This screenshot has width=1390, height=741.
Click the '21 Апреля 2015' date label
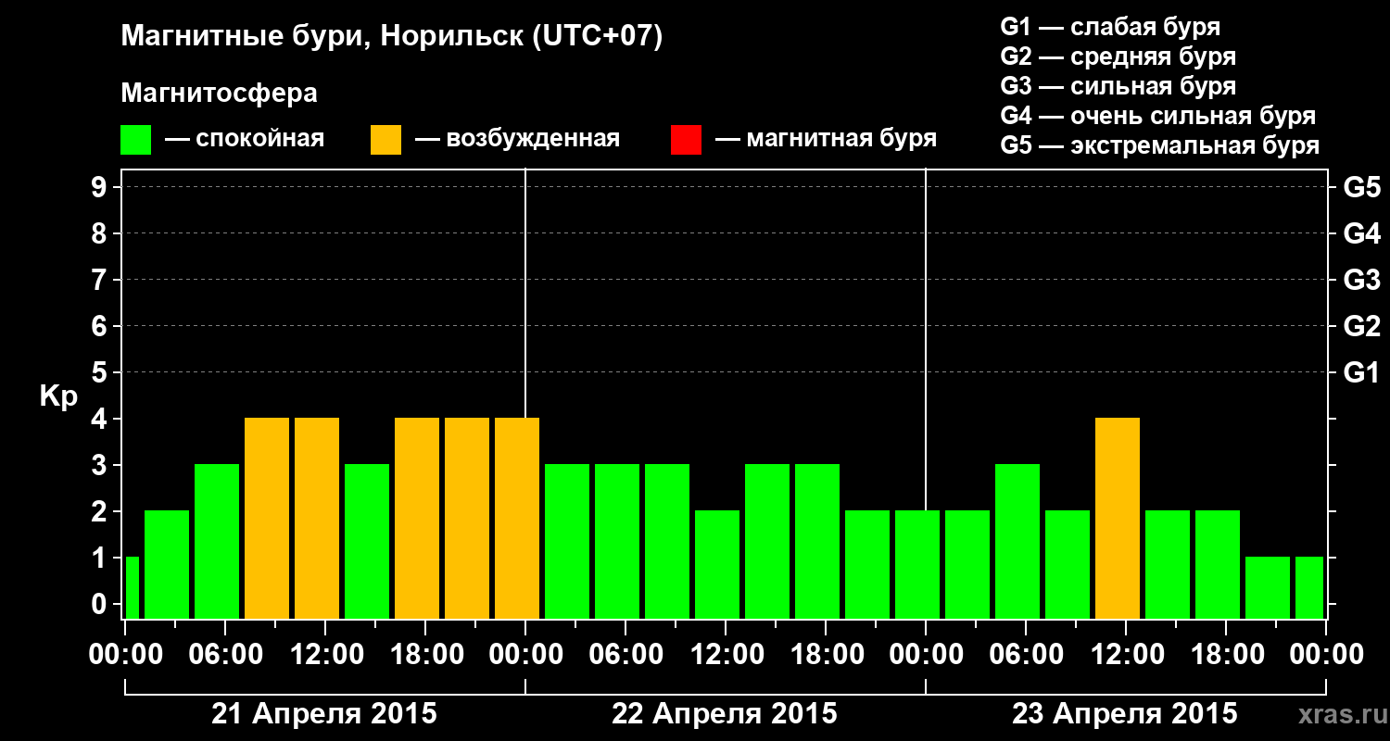pyautogui.click(x=324, y=714)
